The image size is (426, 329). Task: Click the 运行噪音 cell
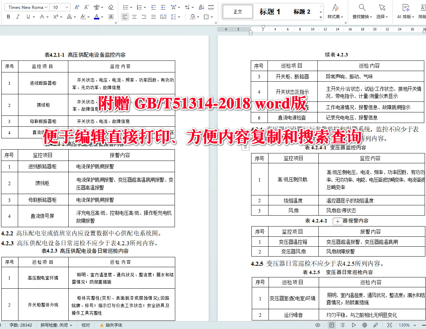click(293, 315)
